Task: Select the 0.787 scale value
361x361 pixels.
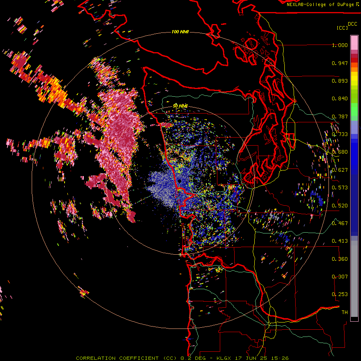Action: 340,116
